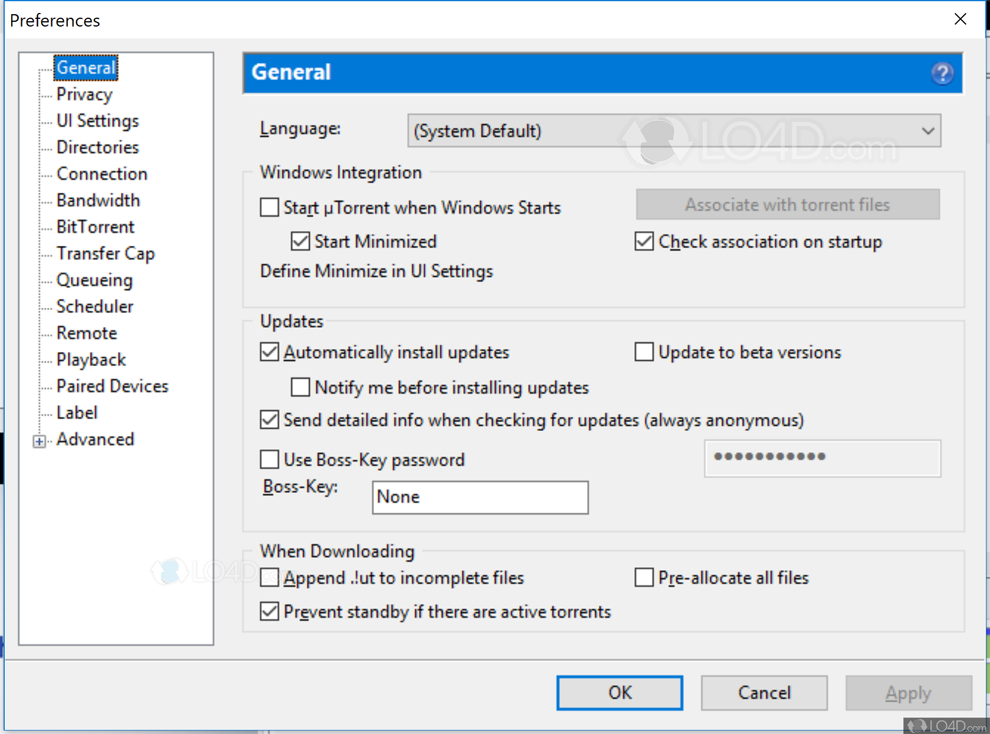Image resolution: width=990 pixels, height=734 pixels.
Task: Disable Automatically install updates
Action: 270,352
